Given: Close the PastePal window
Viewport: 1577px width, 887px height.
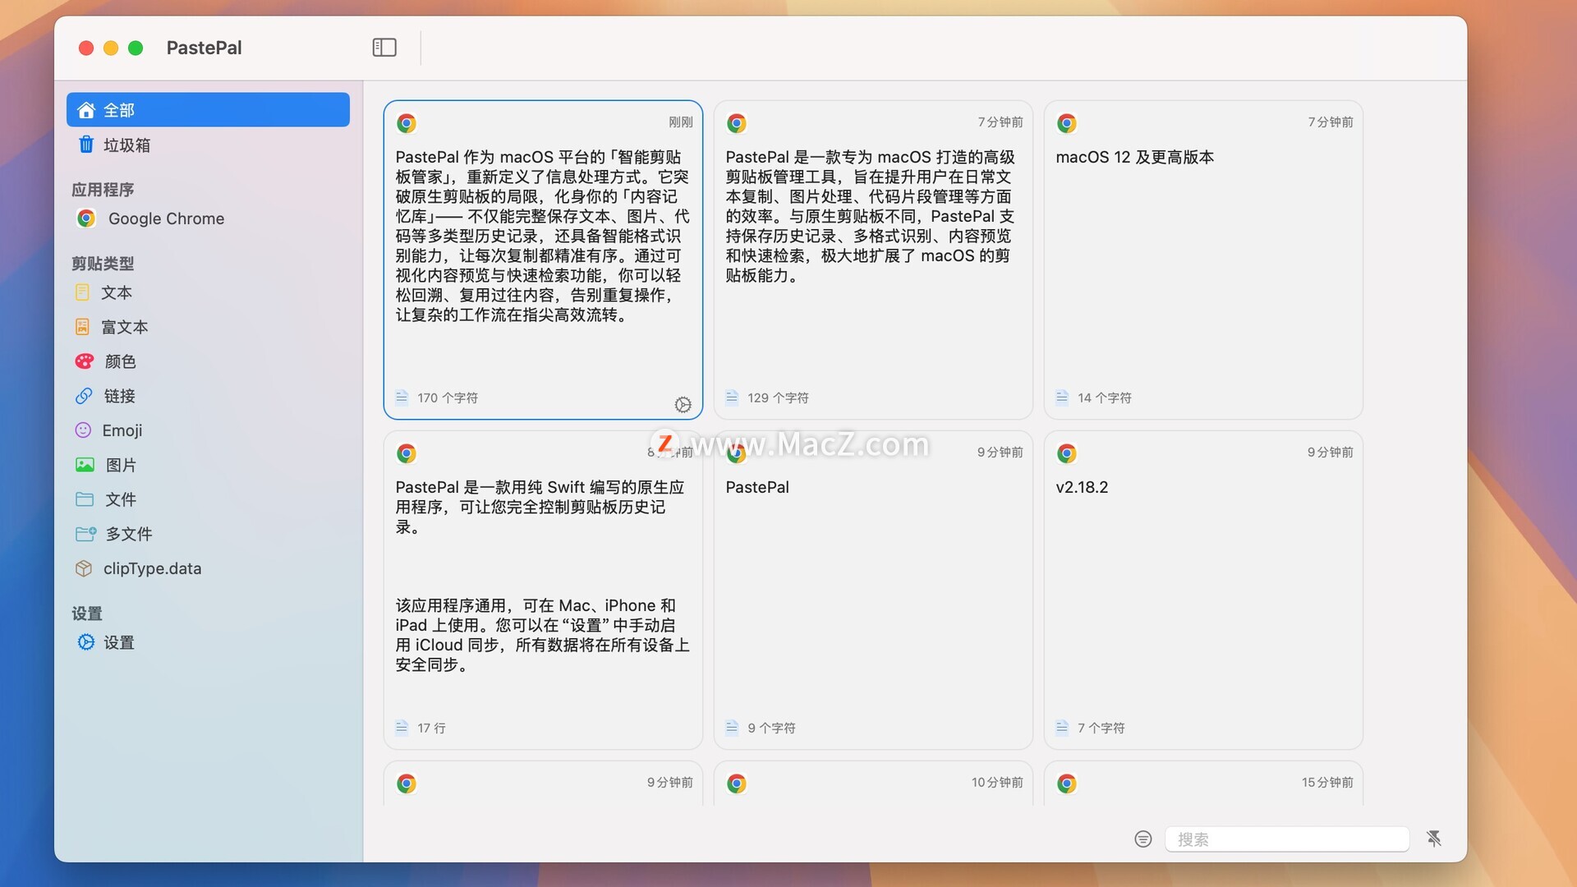Looking at the screenshot, I should tap(86, 48).
